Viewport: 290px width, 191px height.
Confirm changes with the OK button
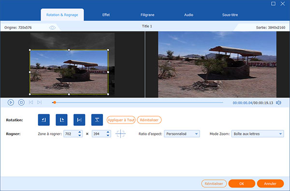(242, 184)
